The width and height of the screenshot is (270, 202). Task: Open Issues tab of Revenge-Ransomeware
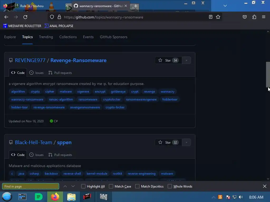tap(36, 73)
